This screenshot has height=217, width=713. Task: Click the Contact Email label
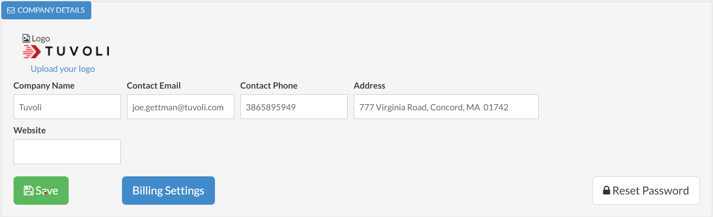(x=154, y=86)
